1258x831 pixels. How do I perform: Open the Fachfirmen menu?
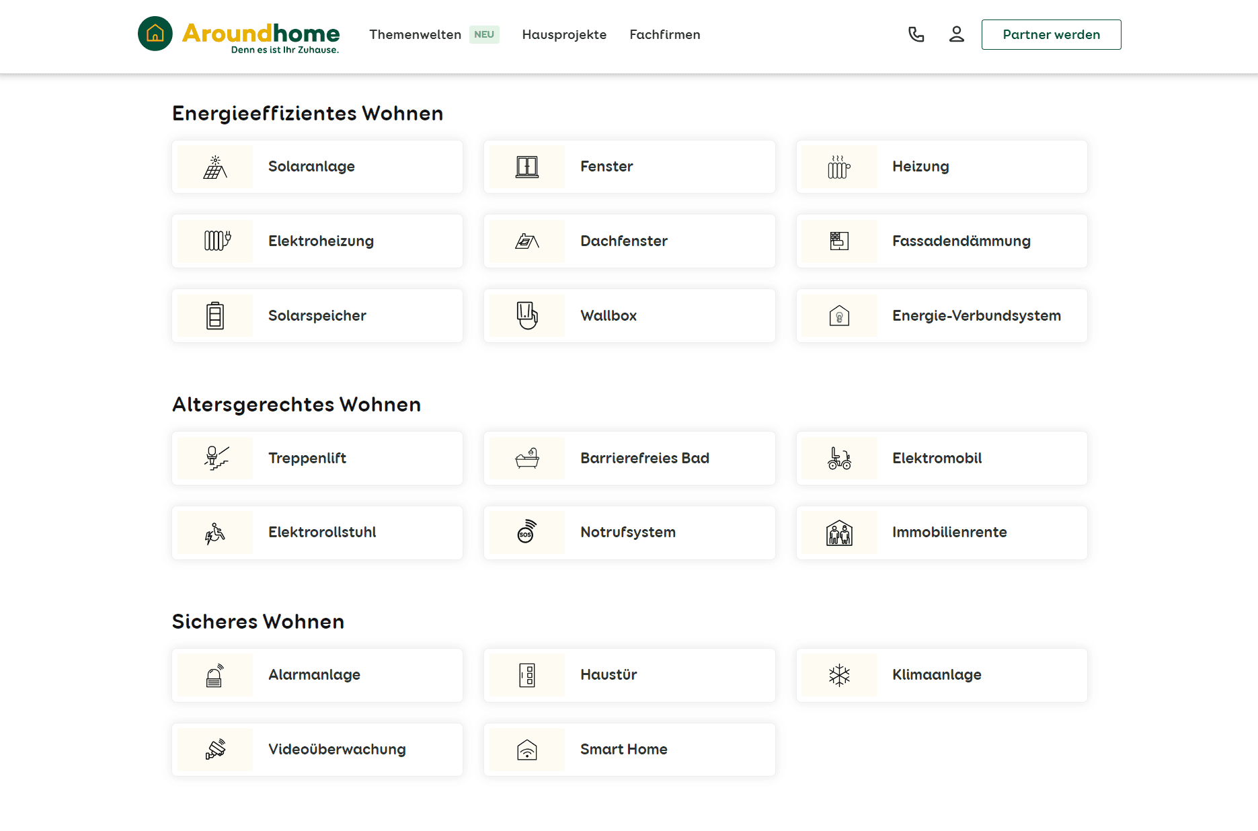pos(665,34)
